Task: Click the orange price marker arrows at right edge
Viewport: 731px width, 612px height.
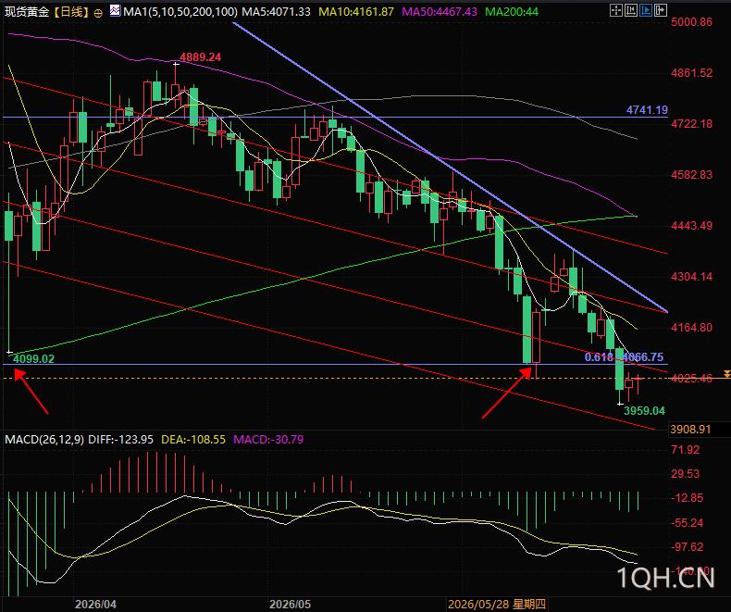Action: pos(726,374)
